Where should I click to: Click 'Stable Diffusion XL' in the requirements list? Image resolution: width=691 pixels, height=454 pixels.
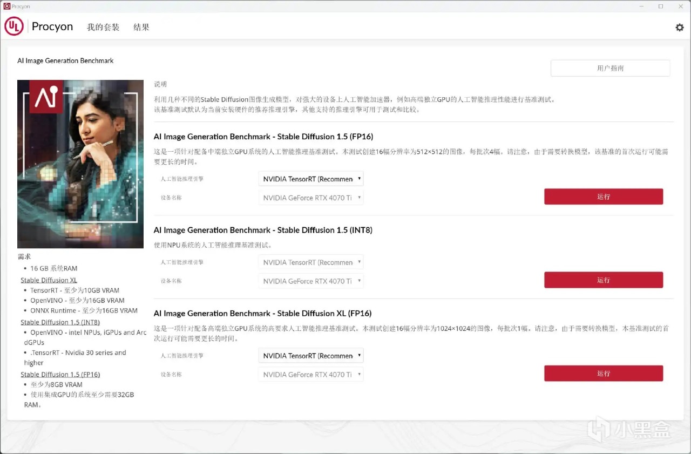tap(49, 280)
